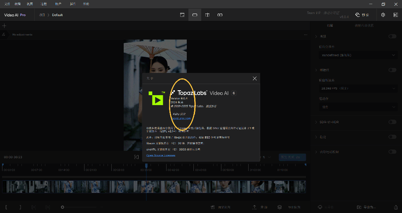This screenshot has height=213, width=402.
Task: Open the fourth menu bar item
Action: [44, 4]
